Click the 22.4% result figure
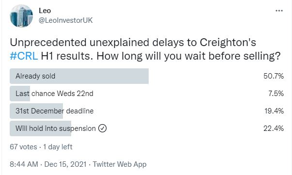The image size is (292, 175). pyautogui.click(x=274, y=128)
